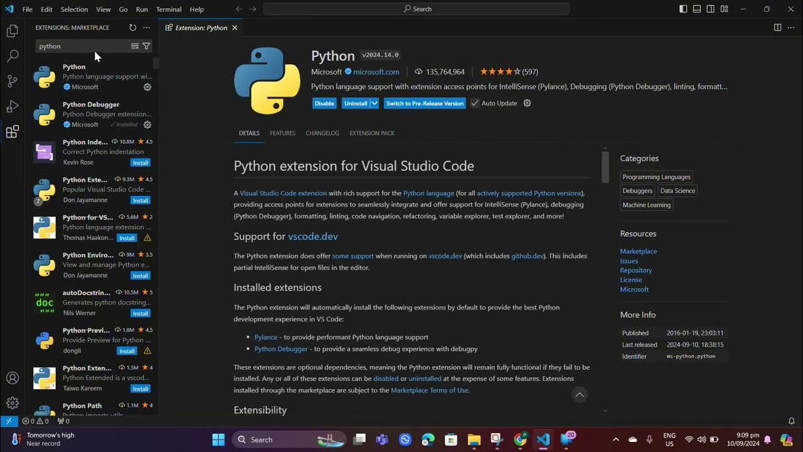
Task: Open the Pylance link in list
Action: [266, 337]
